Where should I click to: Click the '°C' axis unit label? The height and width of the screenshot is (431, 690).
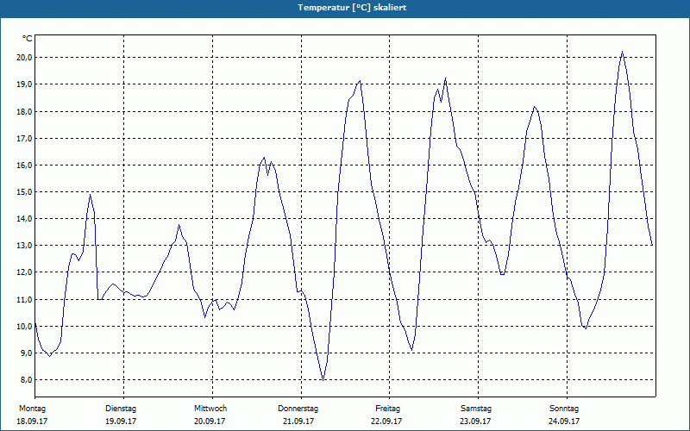tap(27, 39)
